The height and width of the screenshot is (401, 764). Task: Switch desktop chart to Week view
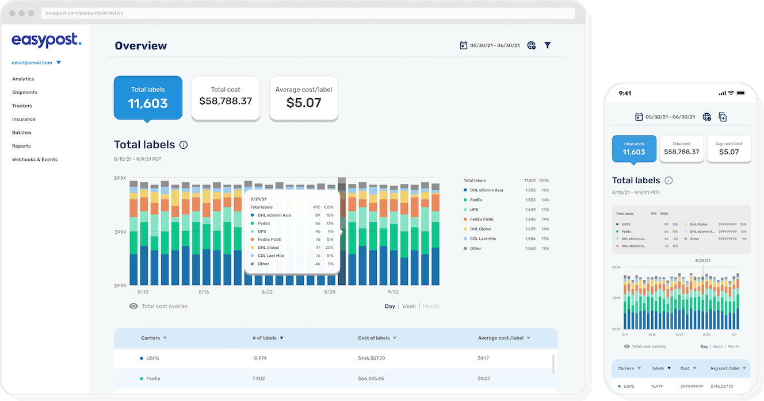click(409, 306)
